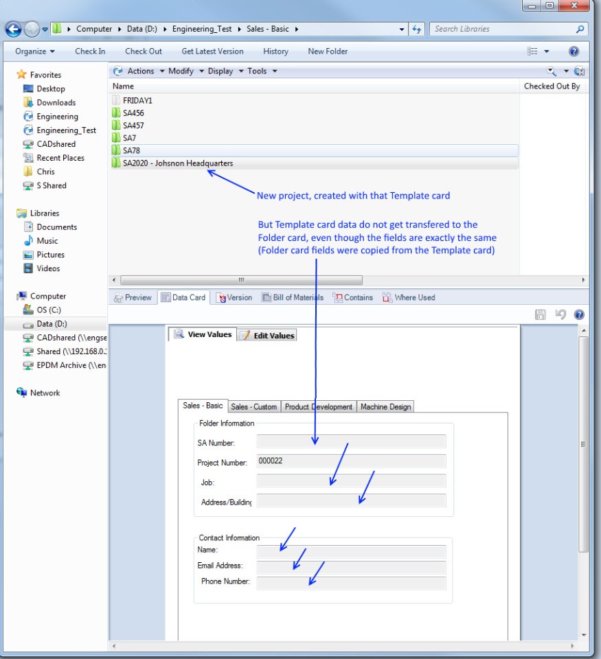Switch to the Preview tab
Screen dimensions: 601x659
(133, 297)
